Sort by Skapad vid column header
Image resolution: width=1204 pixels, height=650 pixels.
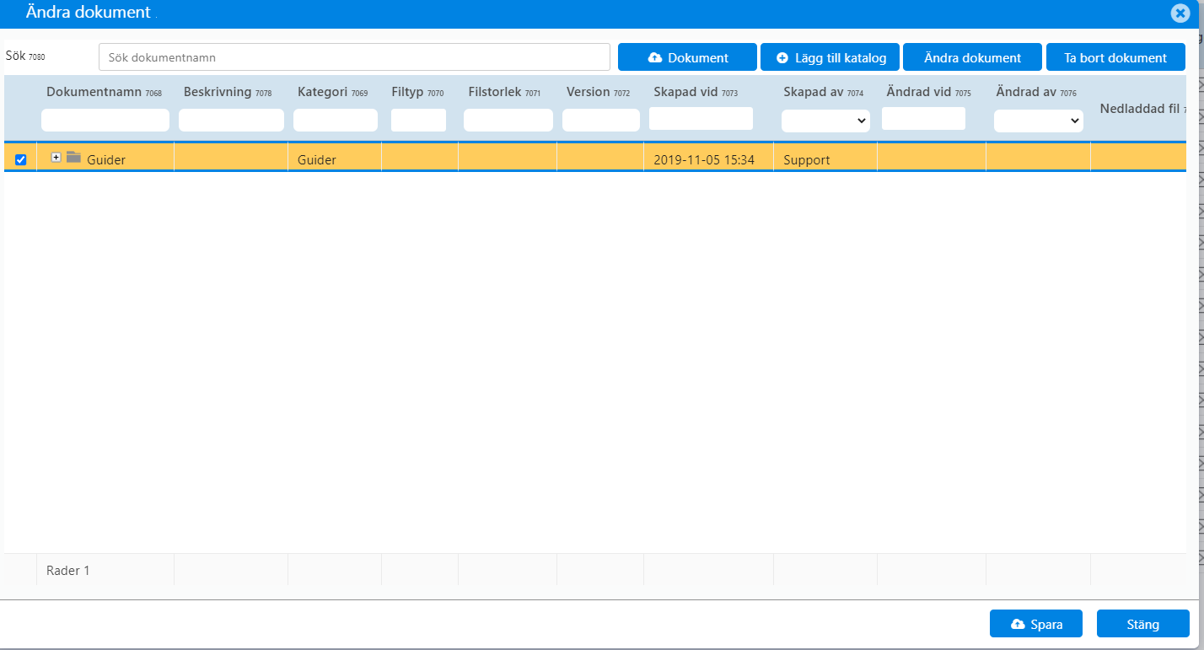pyautogui.click(x=685, y=92)
